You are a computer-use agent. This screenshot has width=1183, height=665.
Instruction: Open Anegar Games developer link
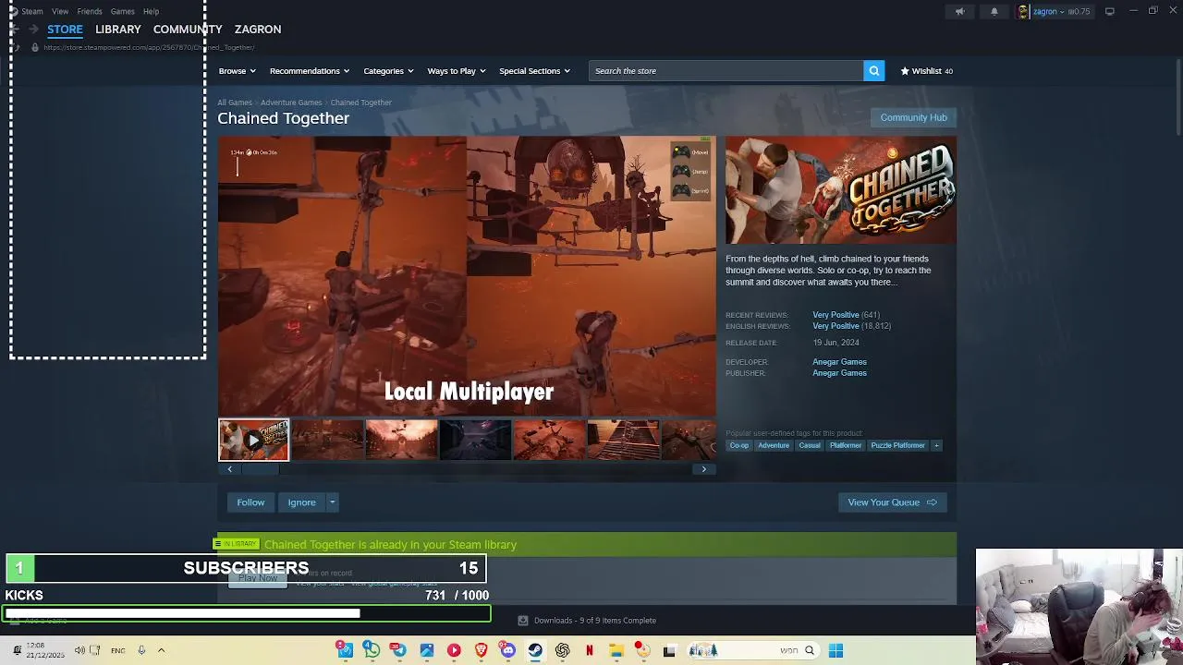click(x=839, y=362)
